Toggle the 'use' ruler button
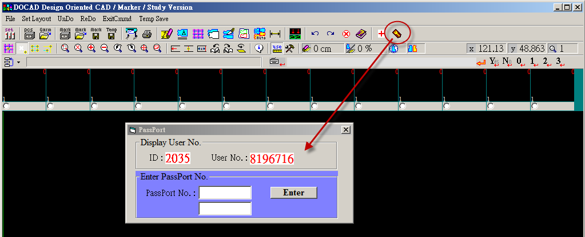Screen dimensions: 585x237 pos(277,48)
